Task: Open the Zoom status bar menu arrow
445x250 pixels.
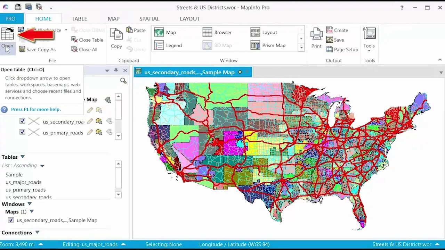Action: (x=41, y=244)
